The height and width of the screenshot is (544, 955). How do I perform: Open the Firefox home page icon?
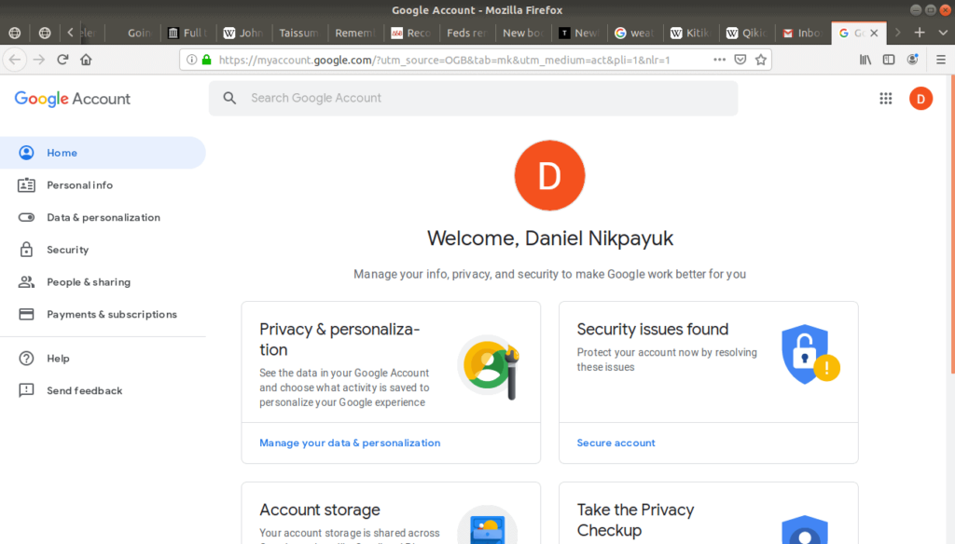86,60
